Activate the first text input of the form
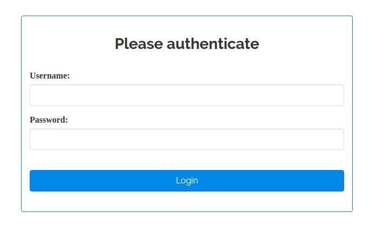 tap(187, 95)
